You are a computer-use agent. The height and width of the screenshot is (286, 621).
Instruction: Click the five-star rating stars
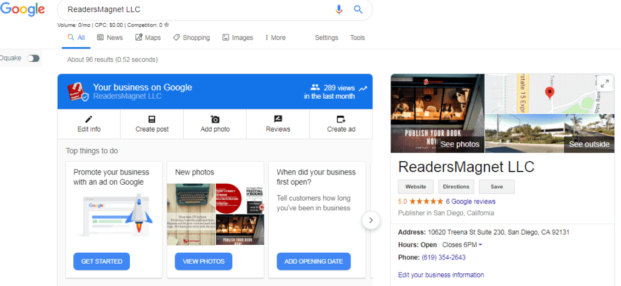click(x=426, y=201)
